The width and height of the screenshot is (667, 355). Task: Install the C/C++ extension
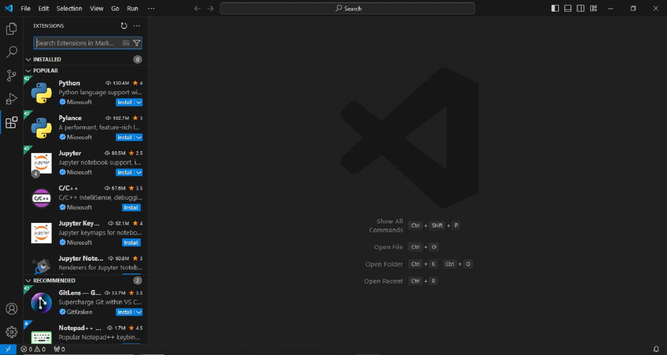[x=131, y=208]
